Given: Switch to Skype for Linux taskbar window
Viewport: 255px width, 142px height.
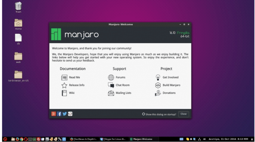Looking at the screenshot, I should tap(113, 139).
